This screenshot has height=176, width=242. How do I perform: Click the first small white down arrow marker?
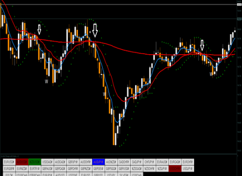(39, 29)
